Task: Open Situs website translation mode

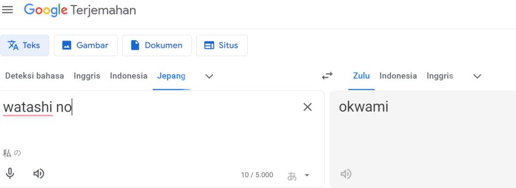Action: [222, 45]
